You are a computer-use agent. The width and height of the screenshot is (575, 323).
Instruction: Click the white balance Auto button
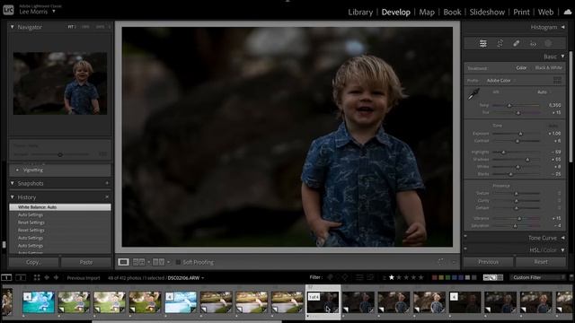pos(542,92)
